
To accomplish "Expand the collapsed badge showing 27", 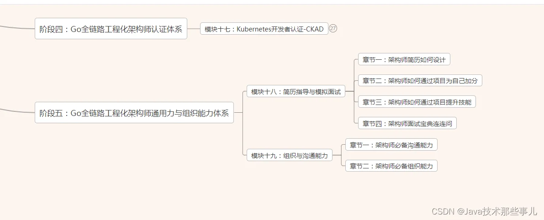I will [333, 28].
